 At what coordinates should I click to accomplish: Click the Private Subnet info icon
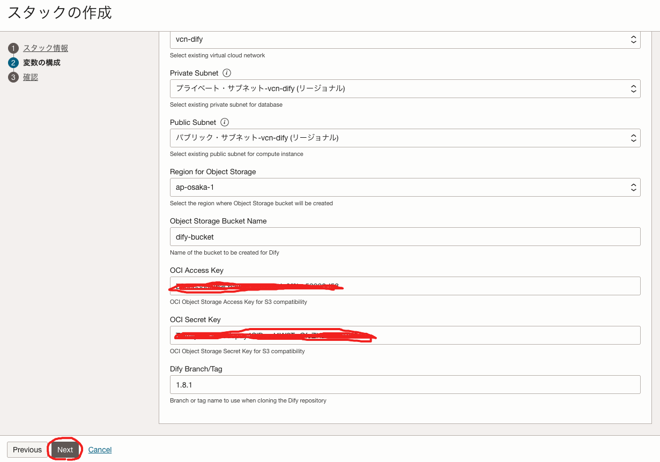[x=226, y=73]
